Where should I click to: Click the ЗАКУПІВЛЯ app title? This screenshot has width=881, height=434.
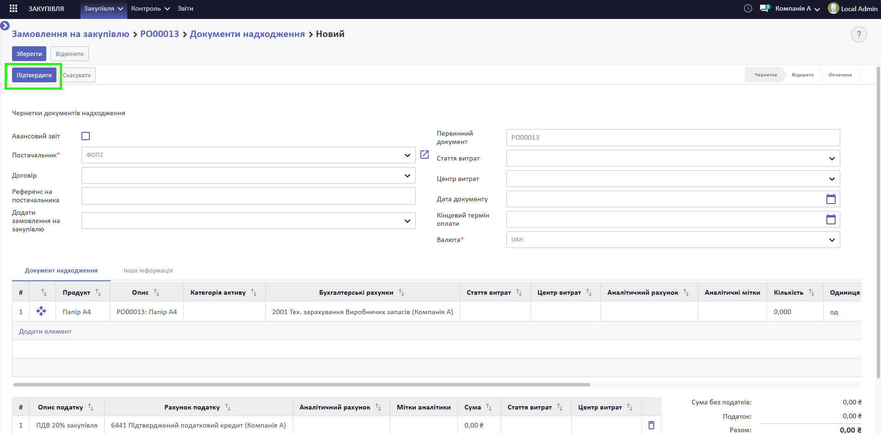tap(46, 8)
